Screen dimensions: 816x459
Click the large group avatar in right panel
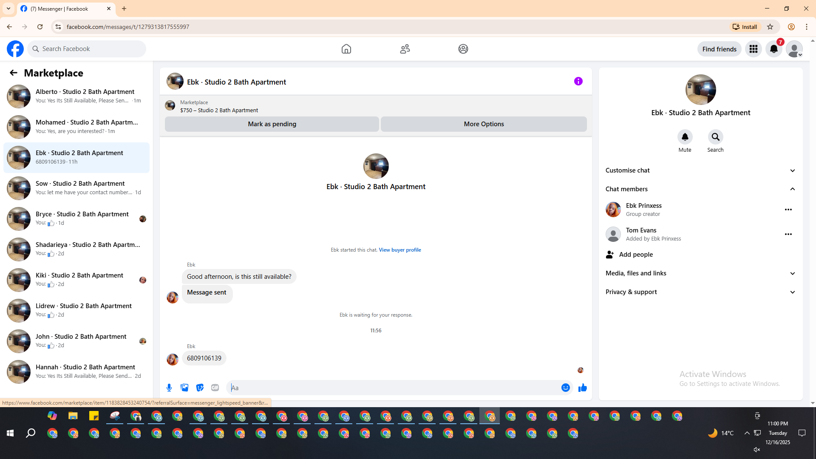pyautogui.click(x=701, y=90)
